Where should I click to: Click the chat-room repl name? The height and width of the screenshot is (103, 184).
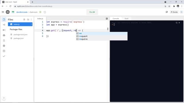(x=33, y=12)
